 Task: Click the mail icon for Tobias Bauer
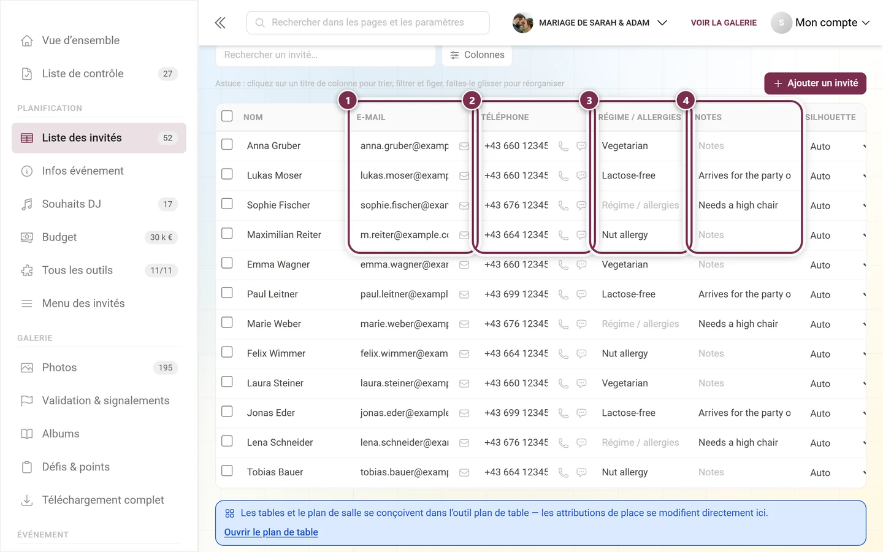(x=464, y=472)
